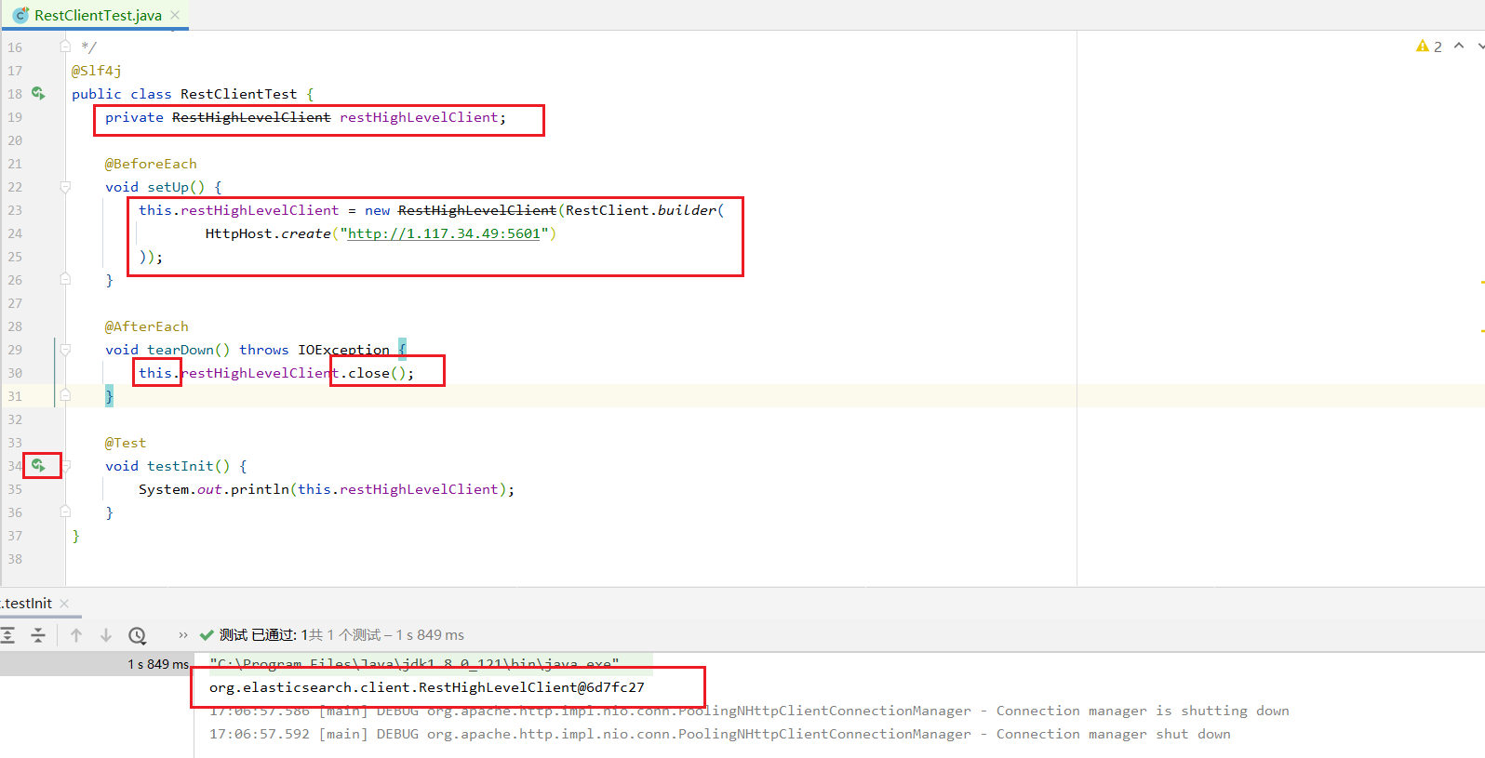Select the test row showing 1 s 849 ms
This screenshot has height=758, width=1485.
97,664
